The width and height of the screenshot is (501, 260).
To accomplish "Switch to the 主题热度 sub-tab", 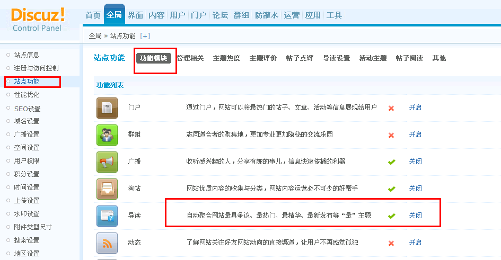I will point(226,58).
